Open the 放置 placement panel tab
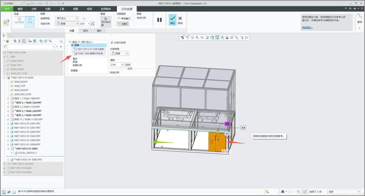 [72, 31]
